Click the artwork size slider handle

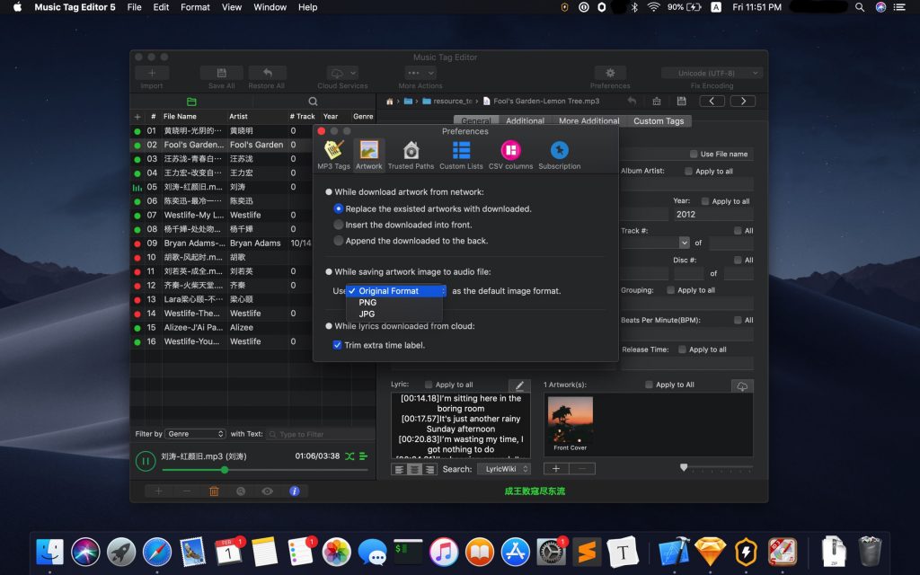click(x=684, y=467)
